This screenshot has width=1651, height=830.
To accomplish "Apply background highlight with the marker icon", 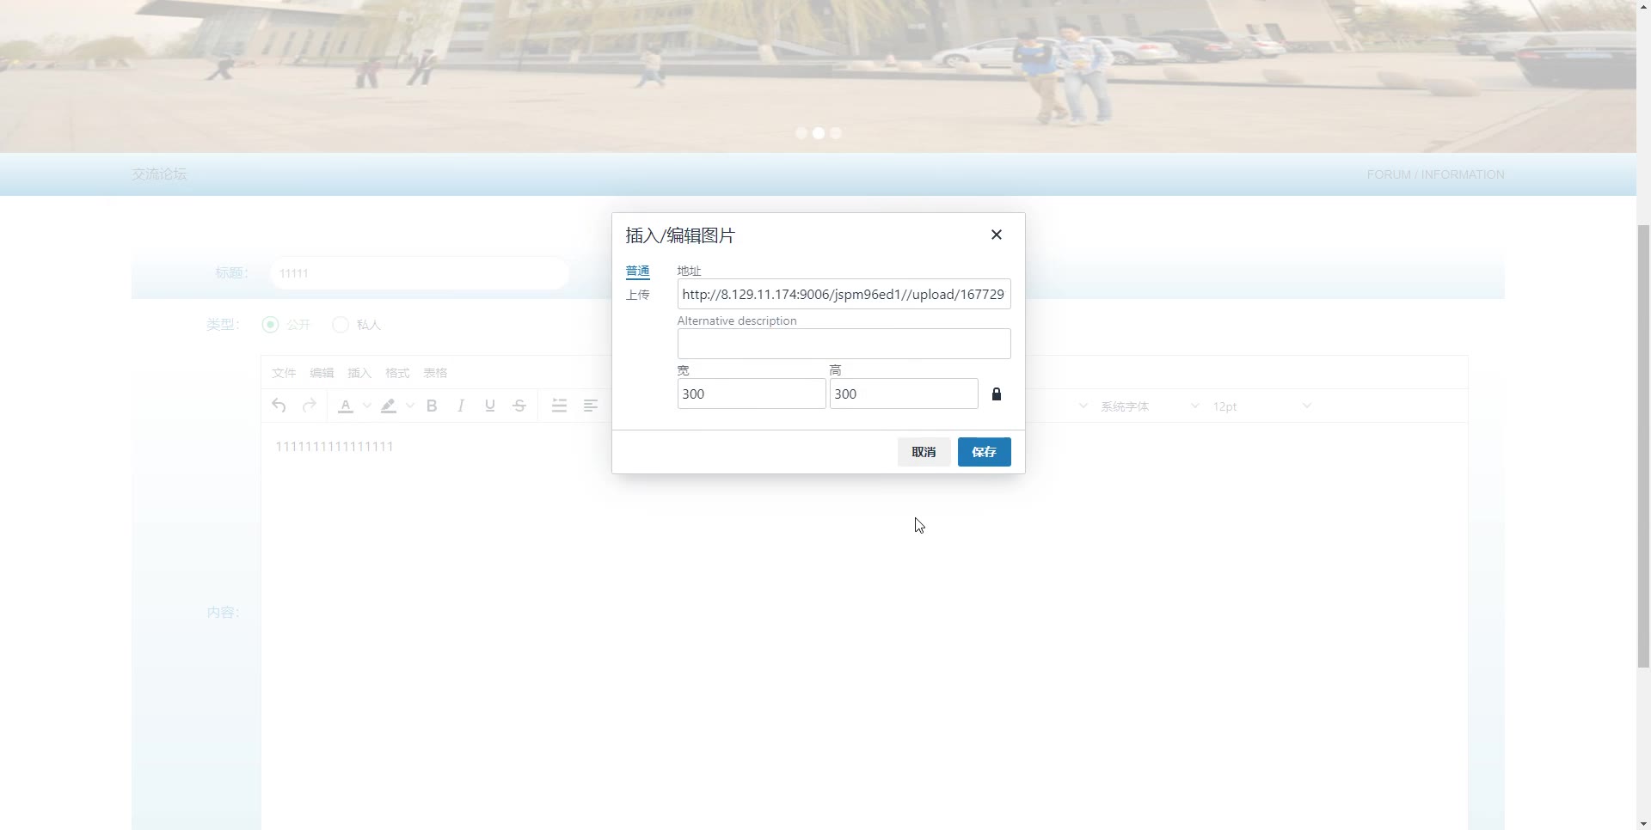I will [389, 406].
